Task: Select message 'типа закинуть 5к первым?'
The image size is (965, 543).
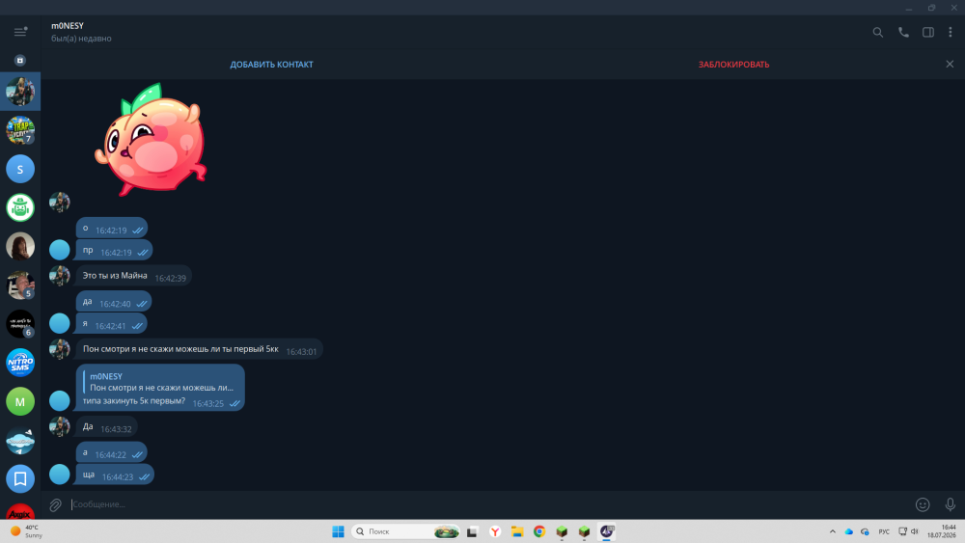Action: pos(160,388)
